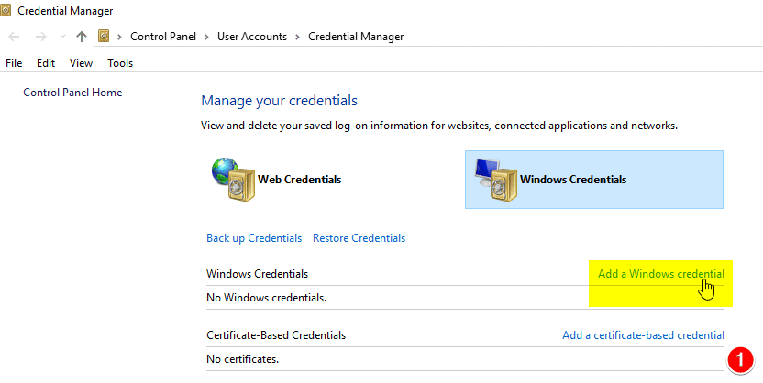Click the No certificates text

pyautogui.click(x=242, y=360)
